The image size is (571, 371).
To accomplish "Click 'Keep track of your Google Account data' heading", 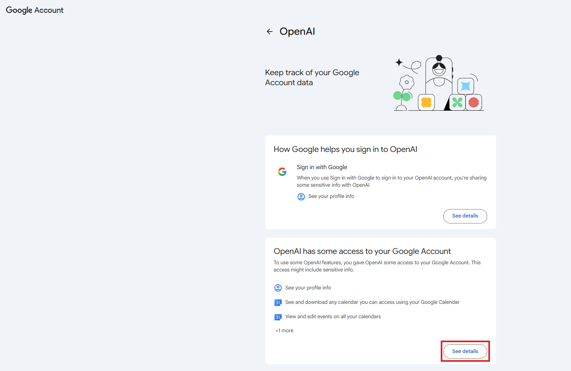I will [312, 78].
